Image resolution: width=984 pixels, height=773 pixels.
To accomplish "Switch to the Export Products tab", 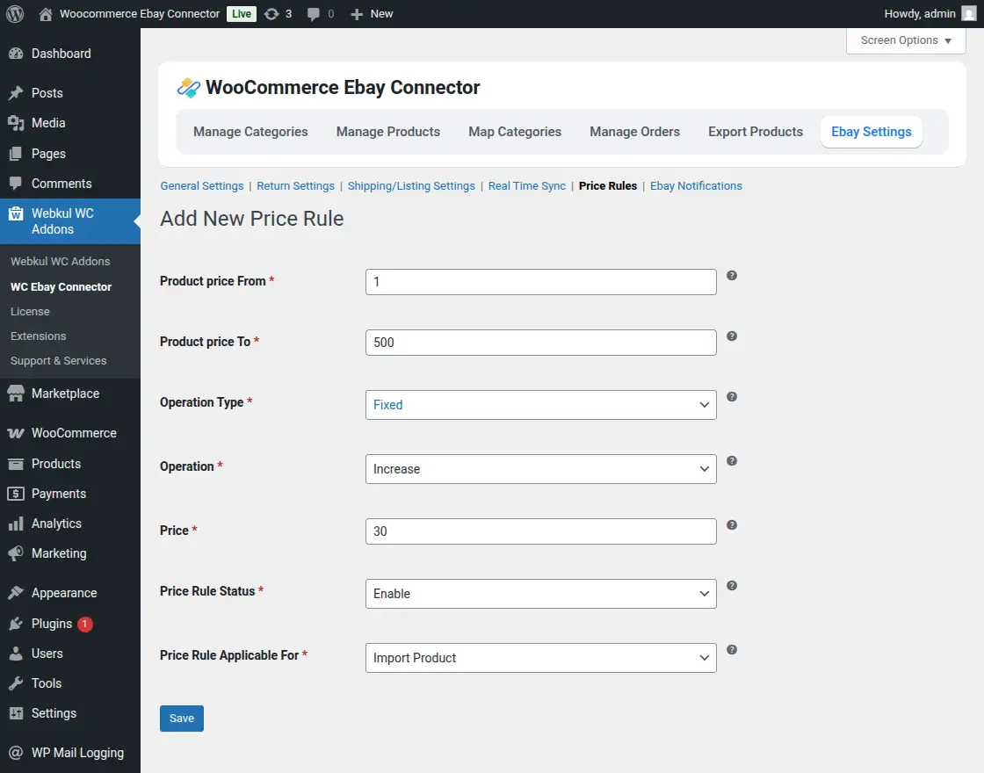I will click(756, 132).
